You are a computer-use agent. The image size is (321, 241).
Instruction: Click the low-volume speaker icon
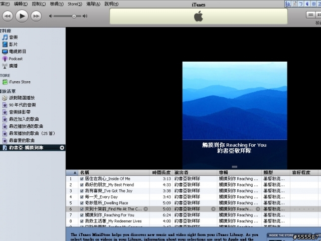click(51, 16)
